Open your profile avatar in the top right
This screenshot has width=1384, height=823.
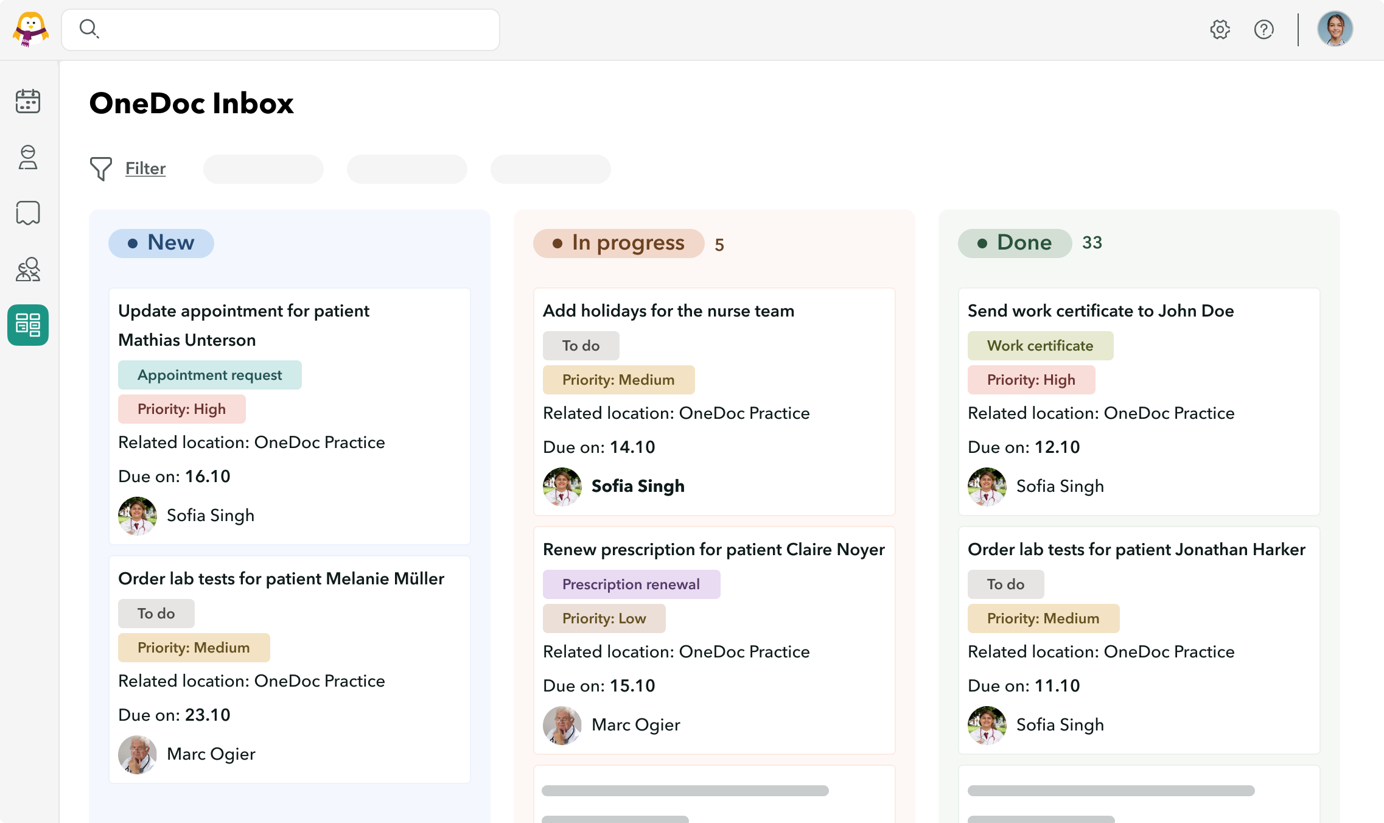coord(1335,29)
